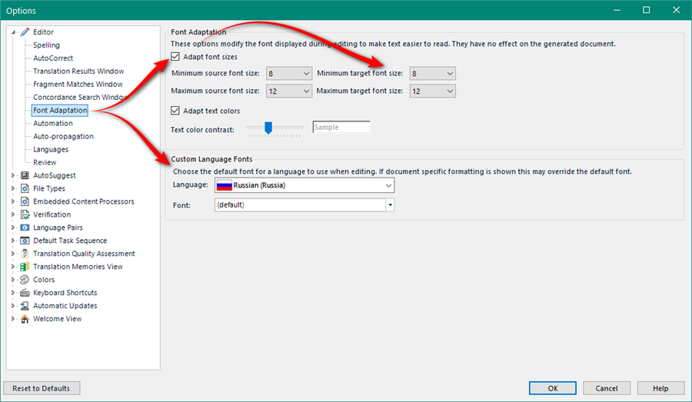Select Auto-propagation tree item
Image resolution: width=692 pixels, height=402 pixels.
pos(63,136)
